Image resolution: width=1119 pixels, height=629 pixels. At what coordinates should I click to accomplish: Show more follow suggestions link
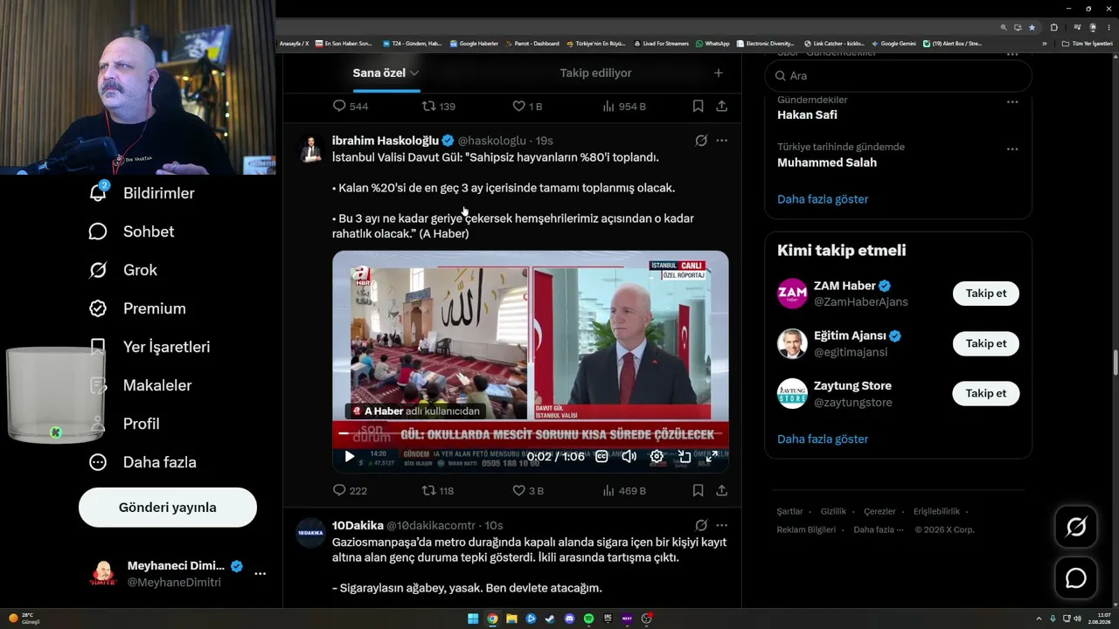(x=823, y=439)
